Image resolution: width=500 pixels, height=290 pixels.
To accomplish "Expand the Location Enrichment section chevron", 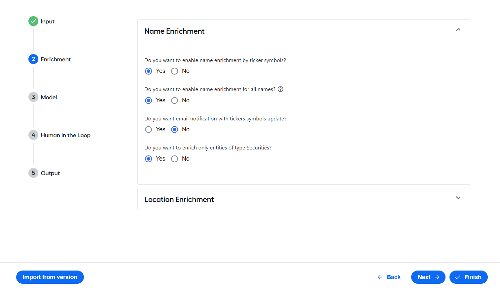I will pos(458,198).
